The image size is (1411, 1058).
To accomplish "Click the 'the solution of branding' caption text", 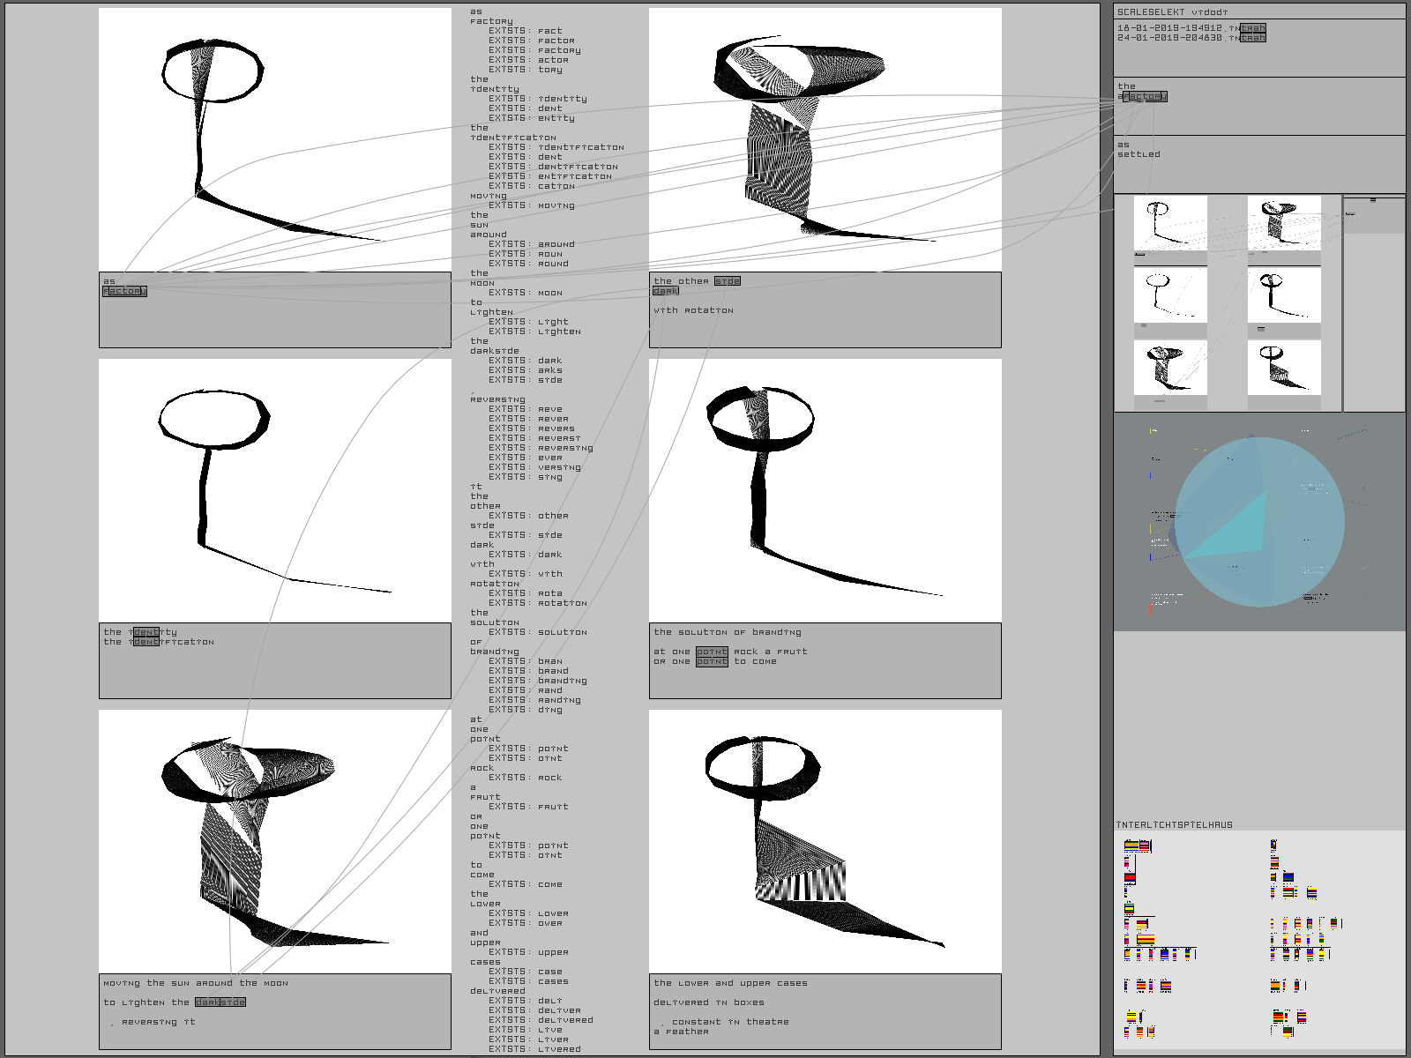I will click(x=728, y=632).
